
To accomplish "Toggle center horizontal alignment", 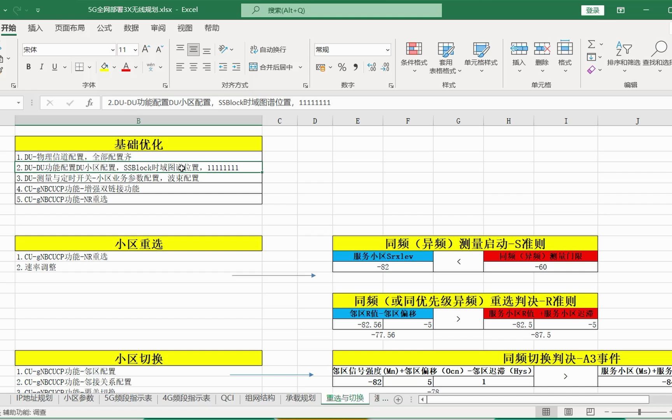I will pyautogui.click(x=193, y=67).
